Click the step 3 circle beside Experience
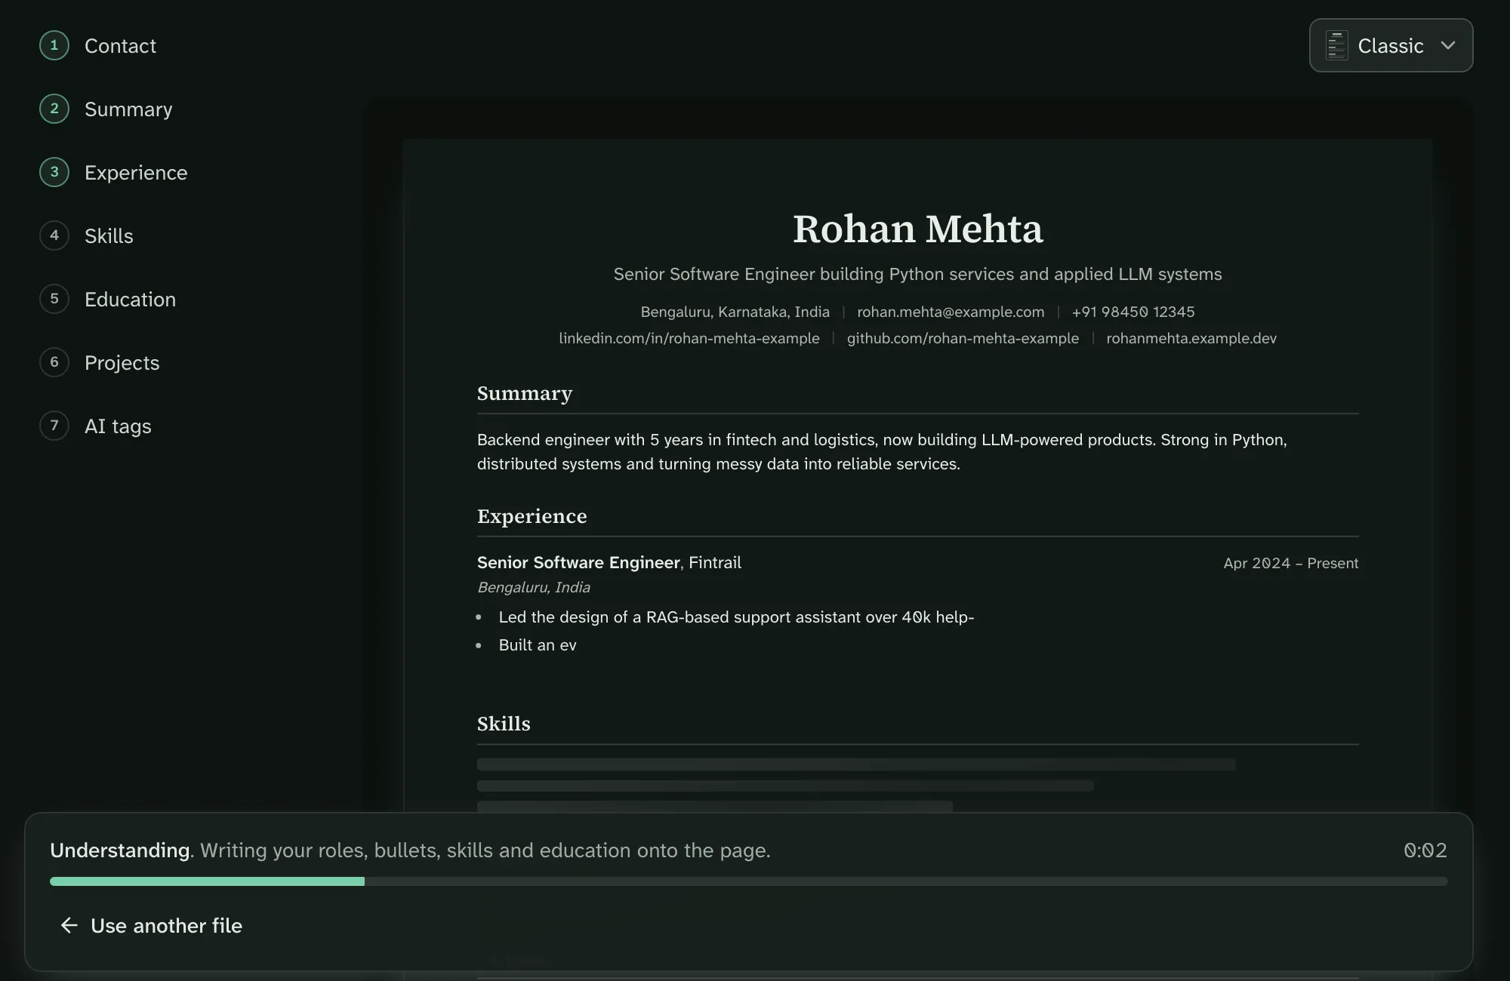 pyautogui.click(x=54, y=172)
